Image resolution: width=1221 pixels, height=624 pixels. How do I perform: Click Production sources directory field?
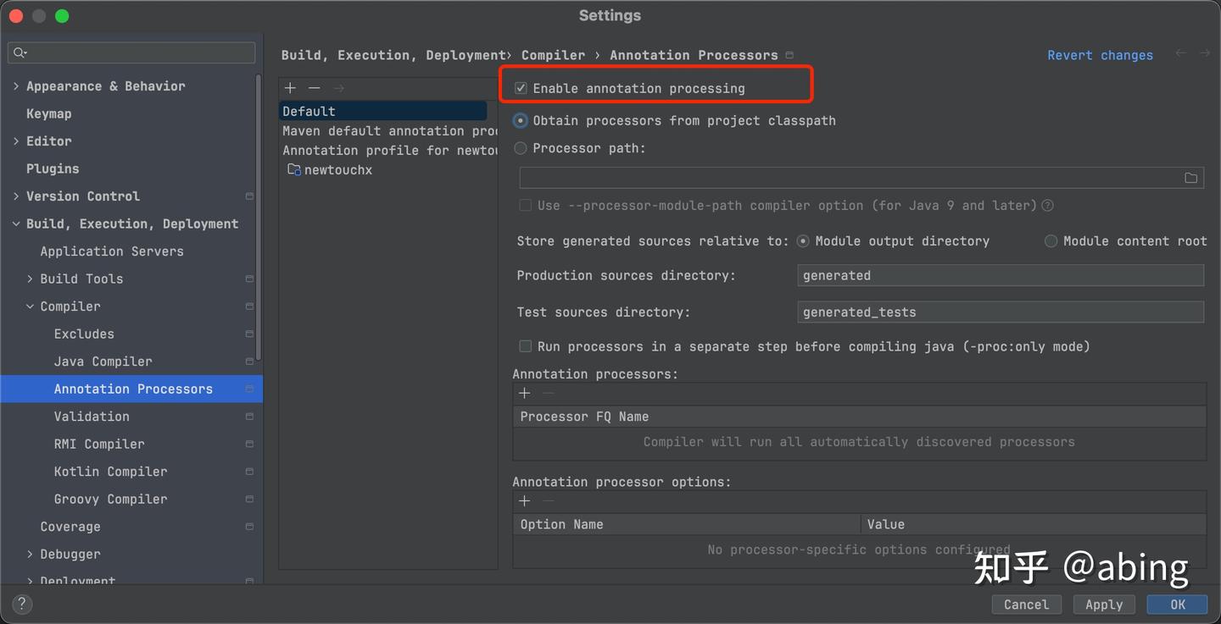pos(1001,275)
